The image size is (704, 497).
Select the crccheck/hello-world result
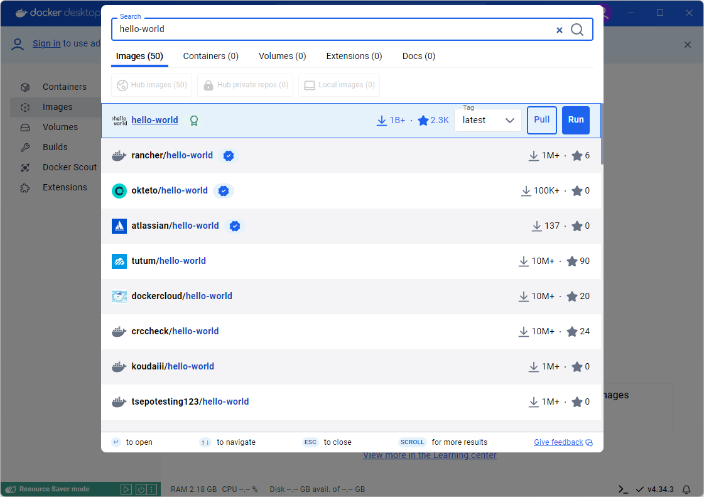click(x=351, y=332)
